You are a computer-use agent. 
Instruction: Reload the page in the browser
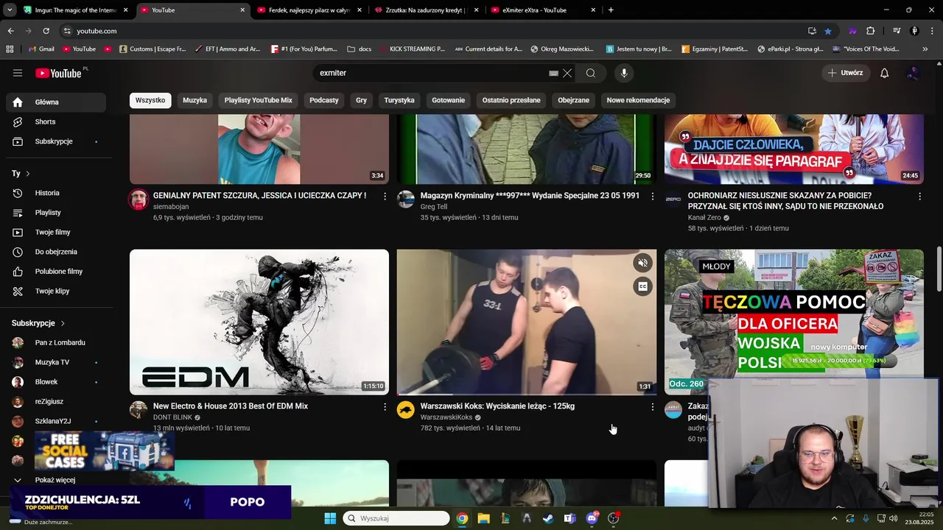(46, 31)
